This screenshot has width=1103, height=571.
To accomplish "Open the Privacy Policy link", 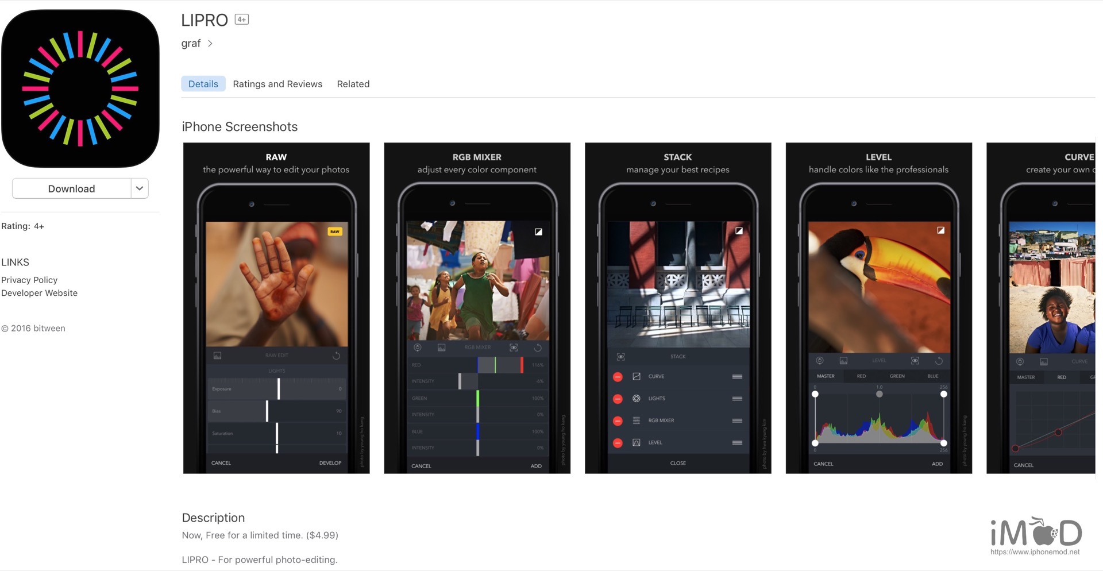I will pos(29,280).
